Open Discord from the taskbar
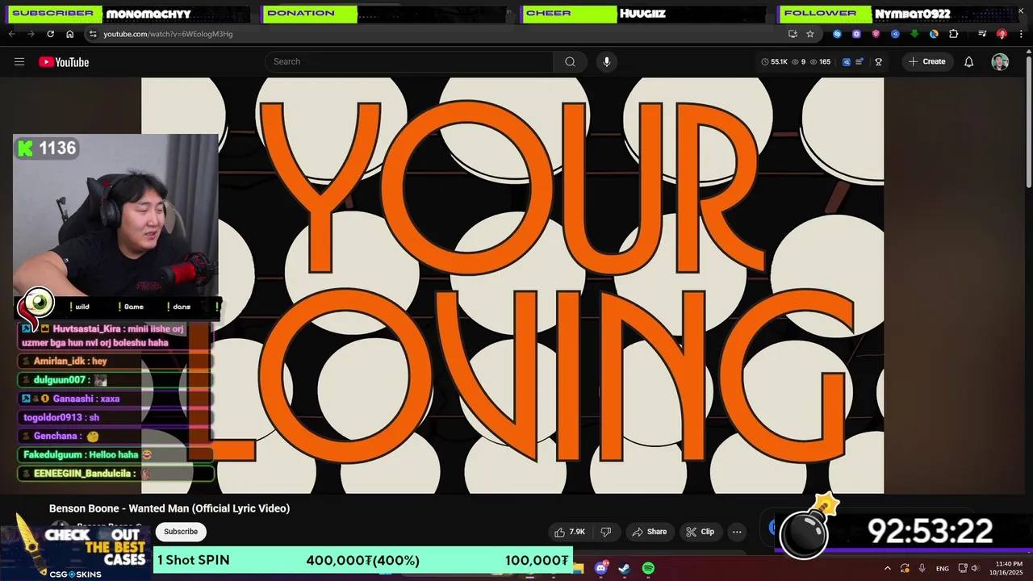 [601, 568]
